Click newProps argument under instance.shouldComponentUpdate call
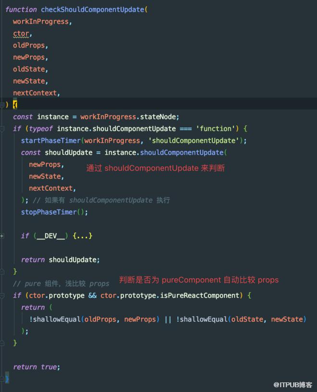This screenshot has height=392, width=317. (x=45, y=164)
